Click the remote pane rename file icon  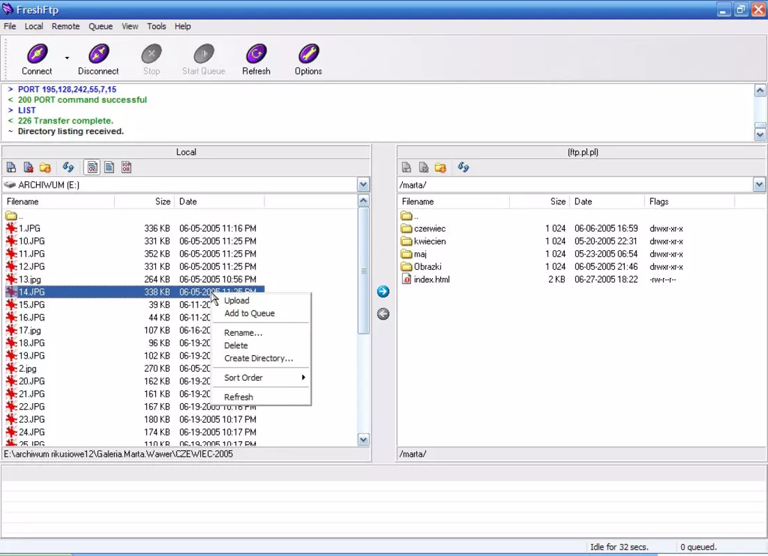tap(406, 167)
